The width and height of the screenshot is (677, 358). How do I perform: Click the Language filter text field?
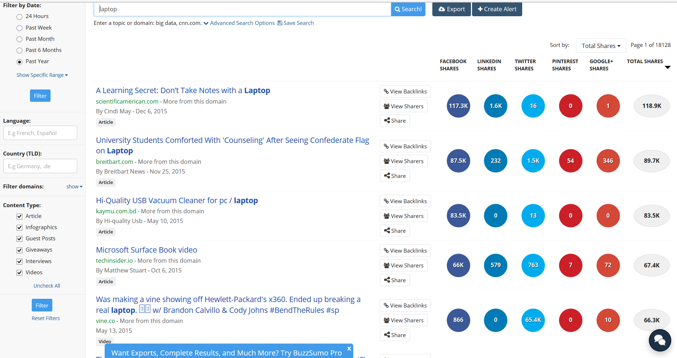coord(40,133)
